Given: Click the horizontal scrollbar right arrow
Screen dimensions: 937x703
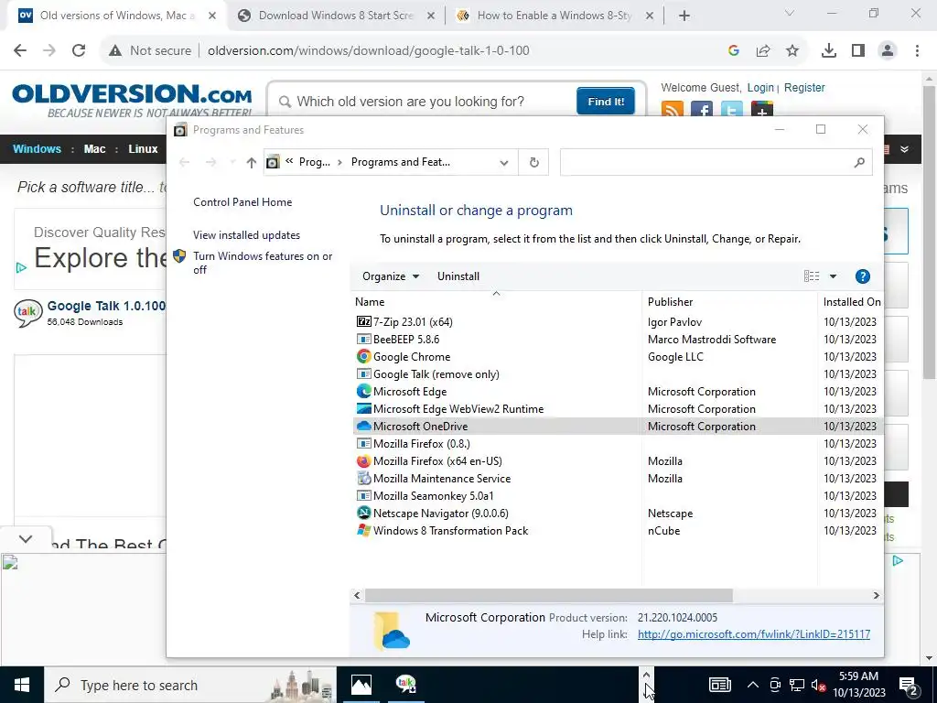Looking at the screenshot, I should point(876,595).
